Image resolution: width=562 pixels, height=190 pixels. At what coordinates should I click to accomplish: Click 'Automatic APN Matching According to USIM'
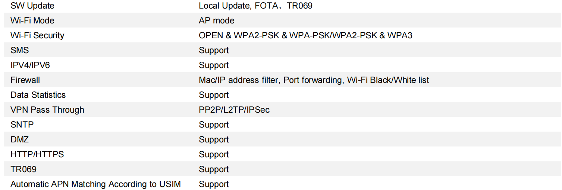[95, 184]
